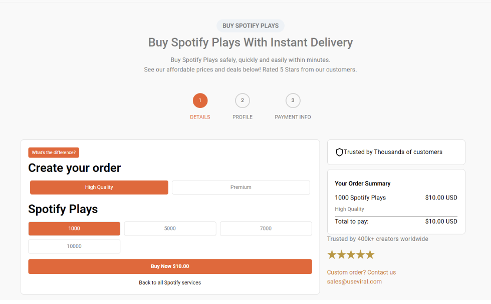
Task: Click step 3 Payment Info circle
Action: coord(293,100)
